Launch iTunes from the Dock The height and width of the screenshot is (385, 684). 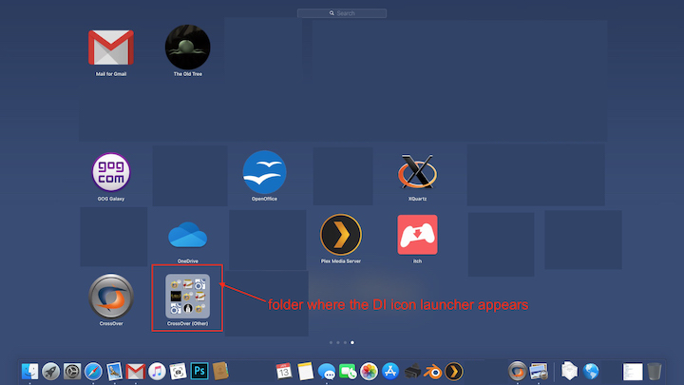[x=157, y=372]
